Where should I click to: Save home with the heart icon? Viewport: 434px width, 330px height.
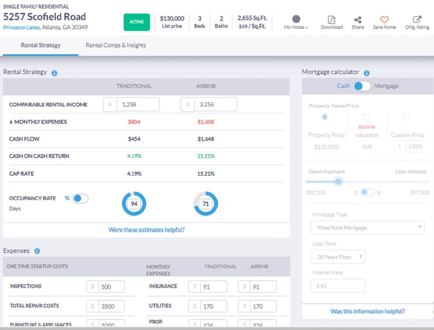coord(384,20)
